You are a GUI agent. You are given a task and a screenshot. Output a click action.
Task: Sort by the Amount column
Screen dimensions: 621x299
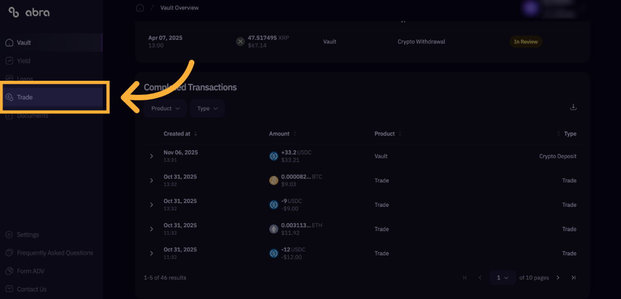click(282, 134)
